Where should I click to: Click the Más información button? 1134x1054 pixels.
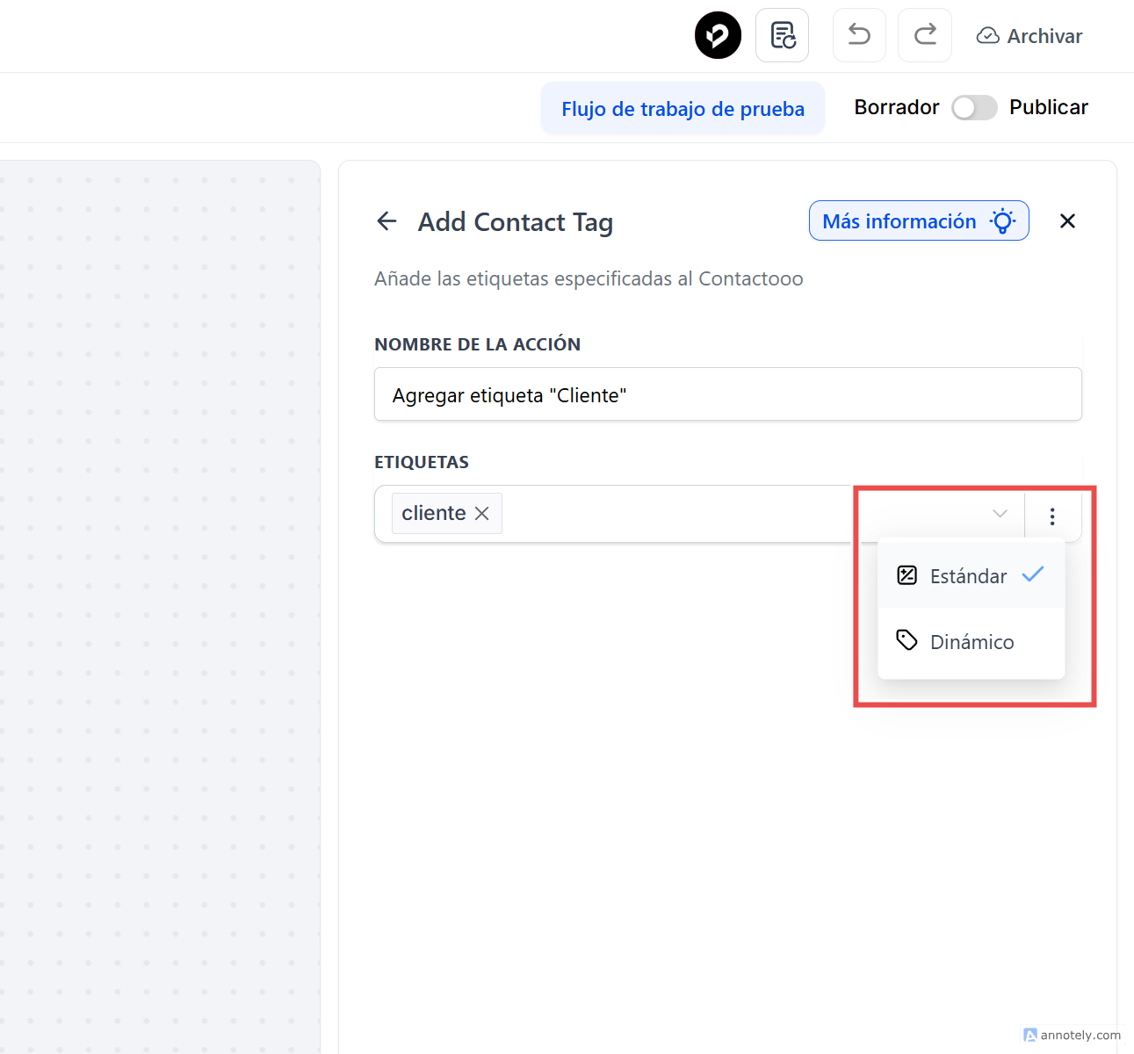point(899,221)
